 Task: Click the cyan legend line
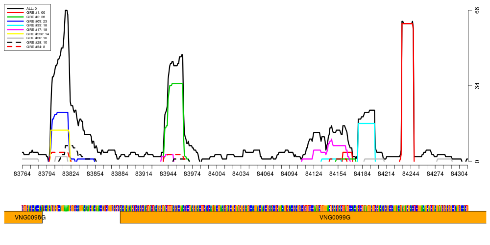[15, 25]
